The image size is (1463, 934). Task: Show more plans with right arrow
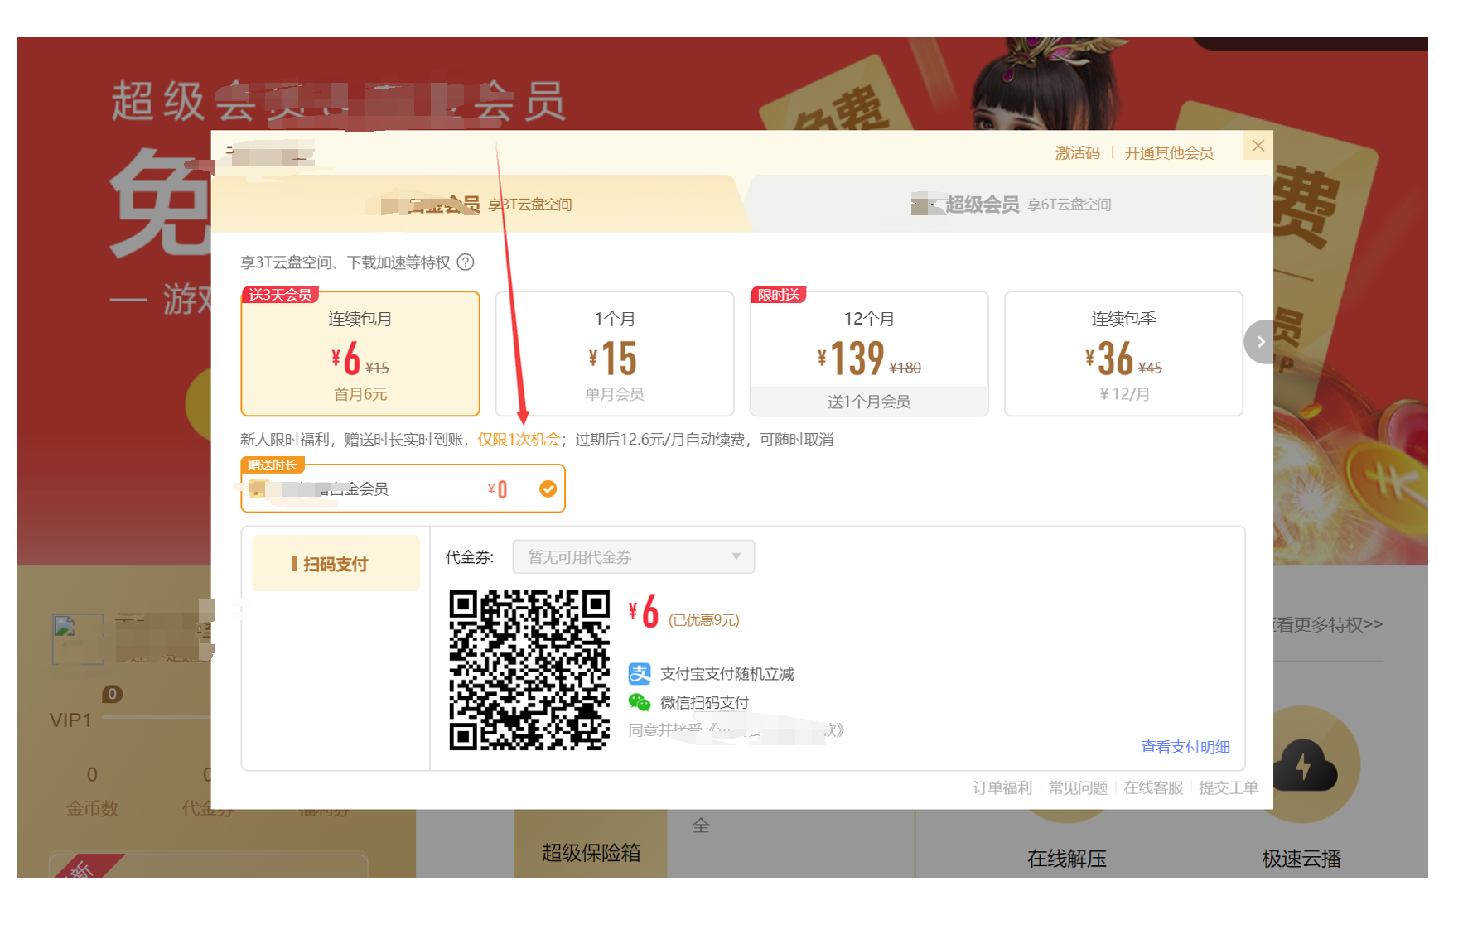point(1260,342)
